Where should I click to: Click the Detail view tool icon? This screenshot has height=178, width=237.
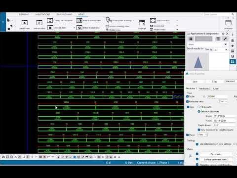(x=25, y=23)
